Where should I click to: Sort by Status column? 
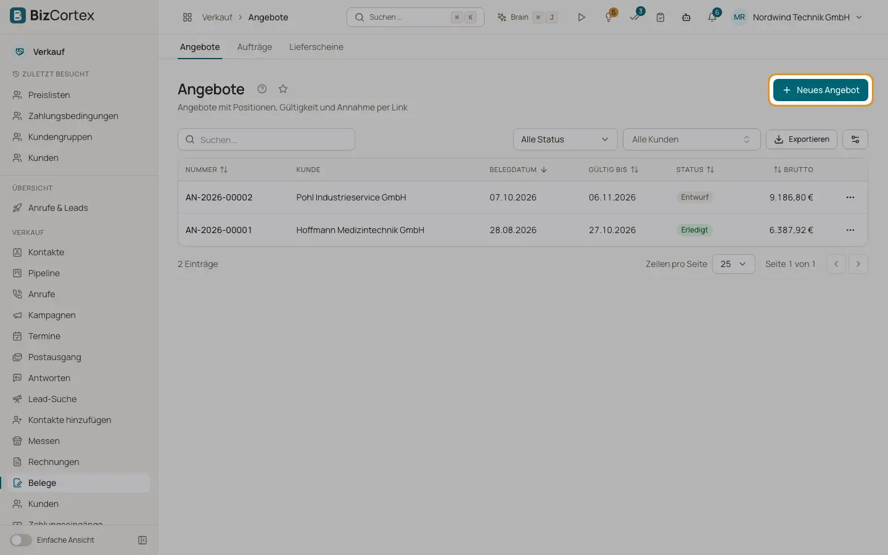695,170
